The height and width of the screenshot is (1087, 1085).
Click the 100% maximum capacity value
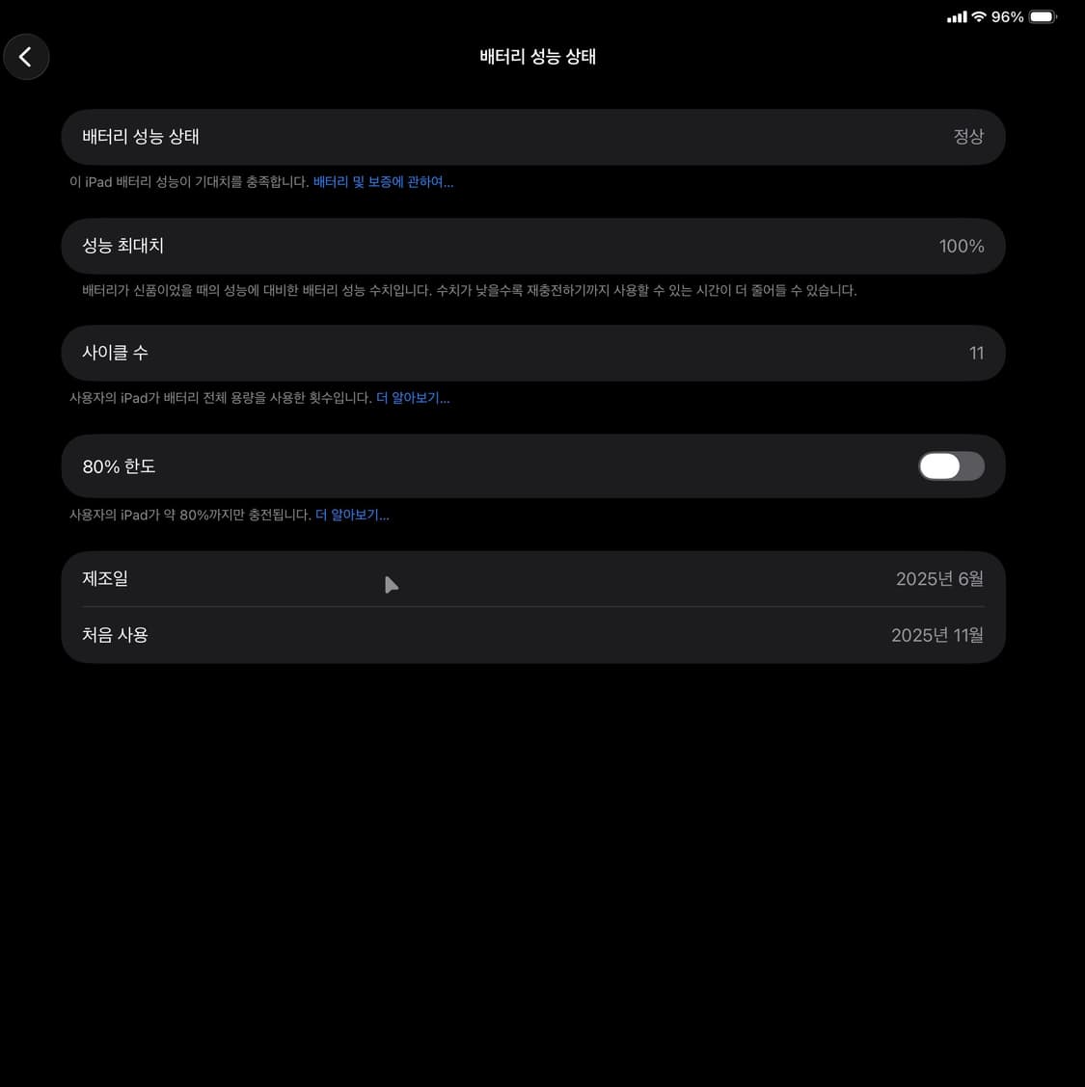[x=962, y=246]
